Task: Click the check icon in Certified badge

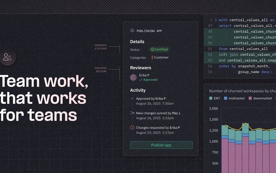Action: pos(152,49)
